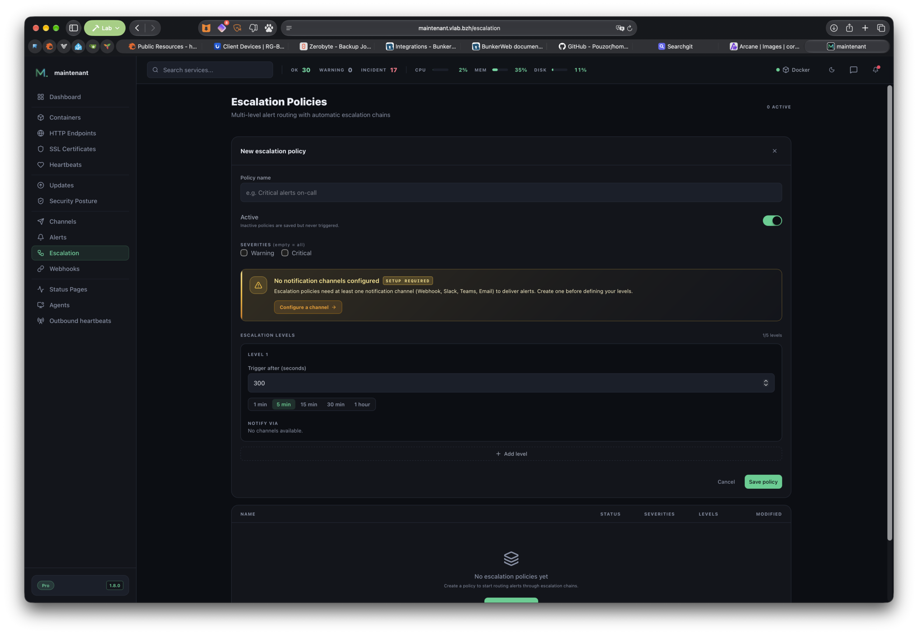The width and height of the screenshot is (918, 635).
Task: Click the Status Pages activity icon
Action: [x=41, y=289]
